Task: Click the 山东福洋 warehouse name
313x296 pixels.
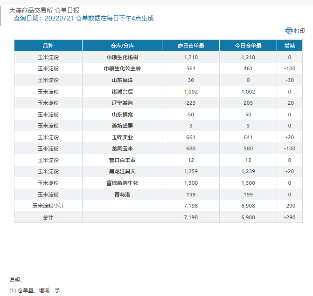Action: [122, 80]
